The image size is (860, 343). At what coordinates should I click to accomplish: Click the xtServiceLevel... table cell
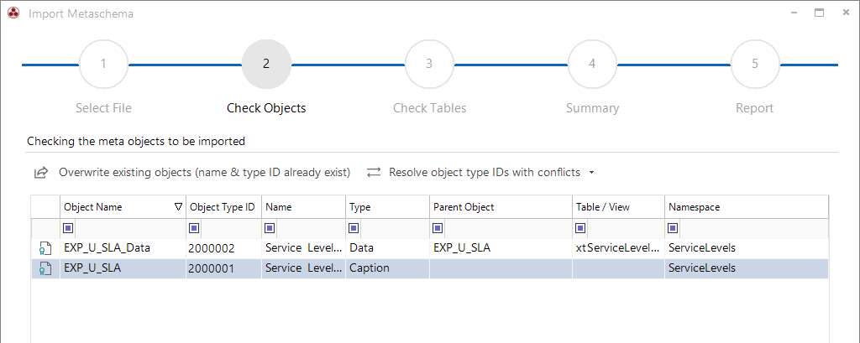619,248
